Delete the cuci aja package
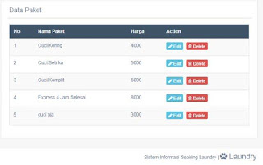 [197, 115]
